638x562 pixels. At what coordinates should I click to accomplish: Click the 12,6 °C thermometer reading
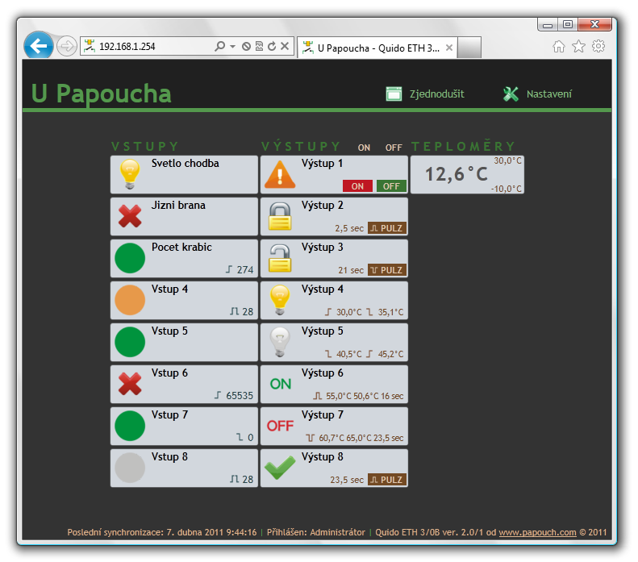point(457,174)
